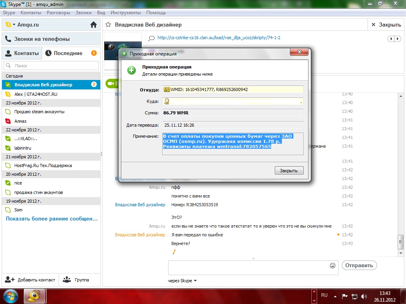
Task: Click the highlighted Примечание text
Action: pos(228,141)
